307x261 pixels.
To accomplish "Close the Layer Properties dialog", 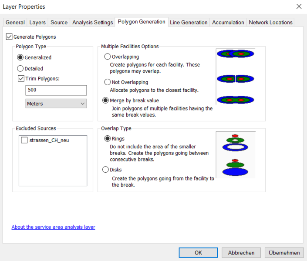I will 298,7.
